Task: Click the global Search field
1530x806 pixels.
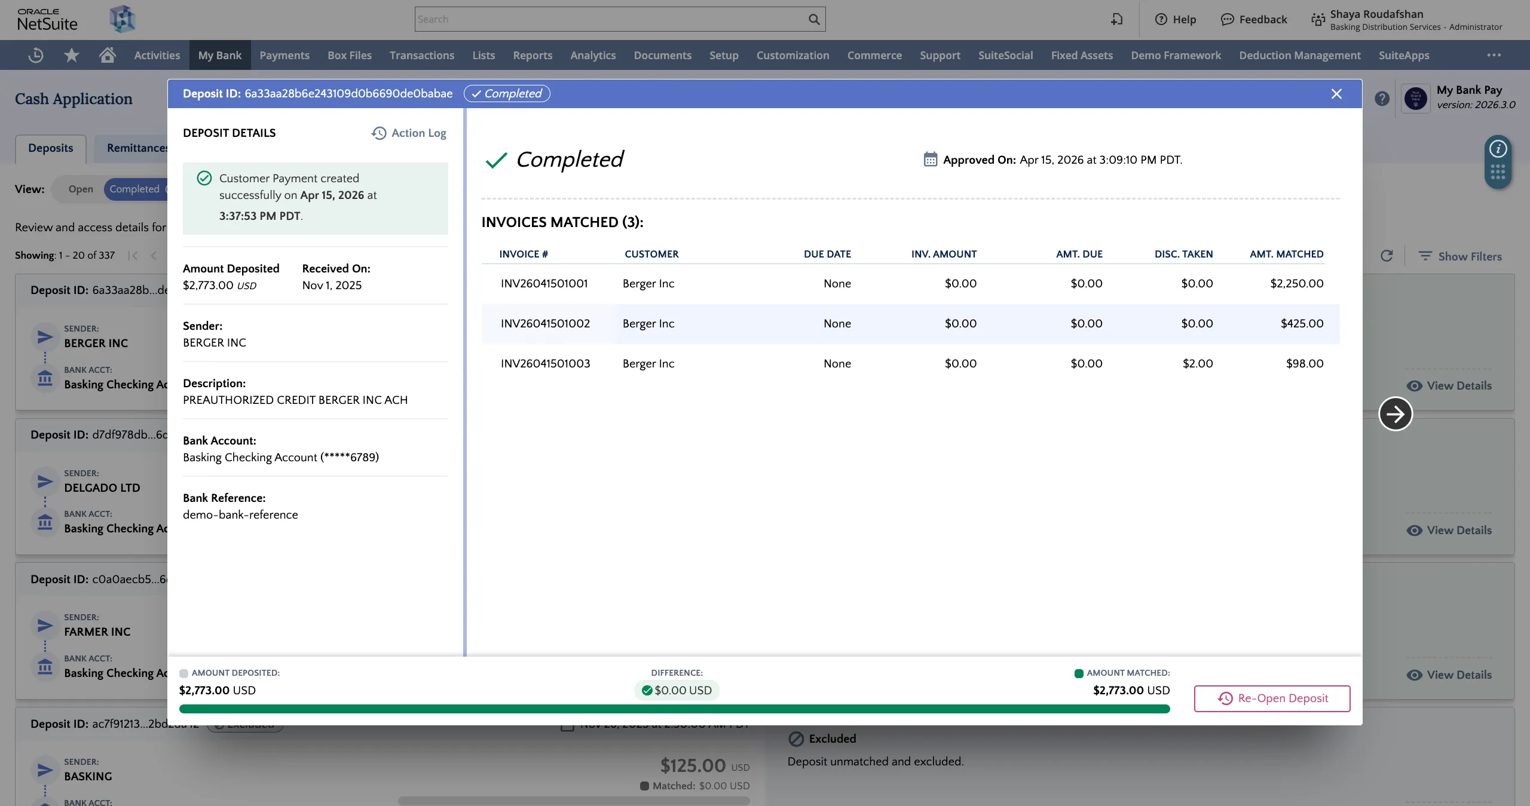Action: [x=611, y=19]
